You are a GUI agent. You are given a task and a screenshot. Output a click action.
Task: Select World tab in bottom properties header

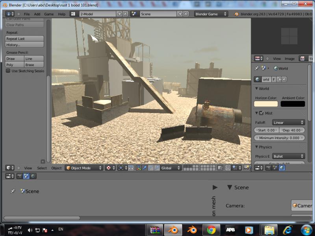click(33, 176)
